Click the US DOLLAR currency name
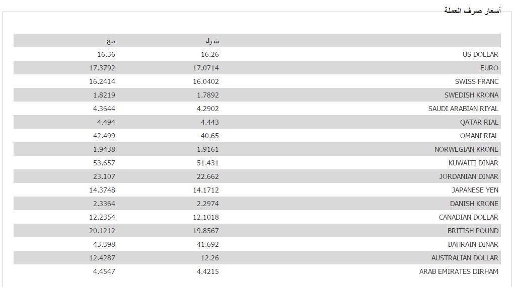 point(480,54)
